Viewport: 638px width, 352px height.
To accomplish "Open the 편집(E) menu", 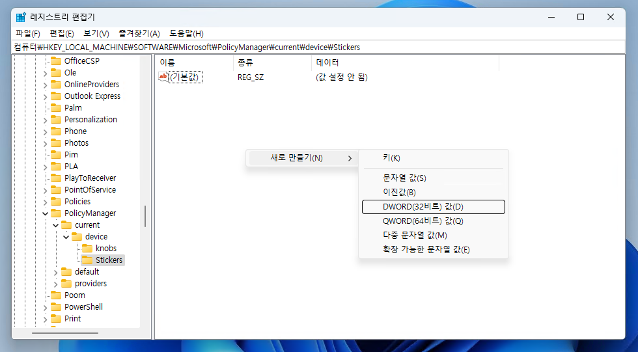I will point(62,33).
